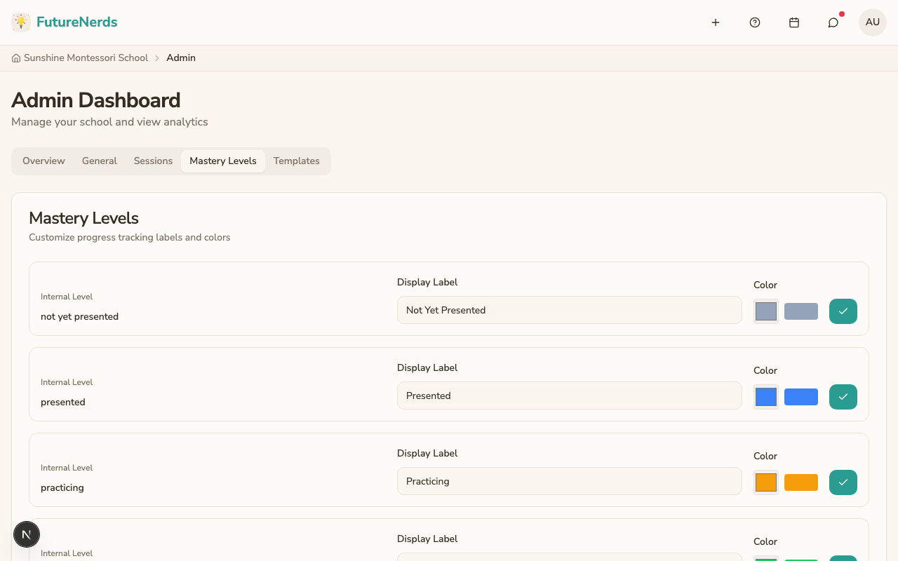Screen dimensions: 898x561
Task: Click the Practicing display label field
Action: click(569, 481)
